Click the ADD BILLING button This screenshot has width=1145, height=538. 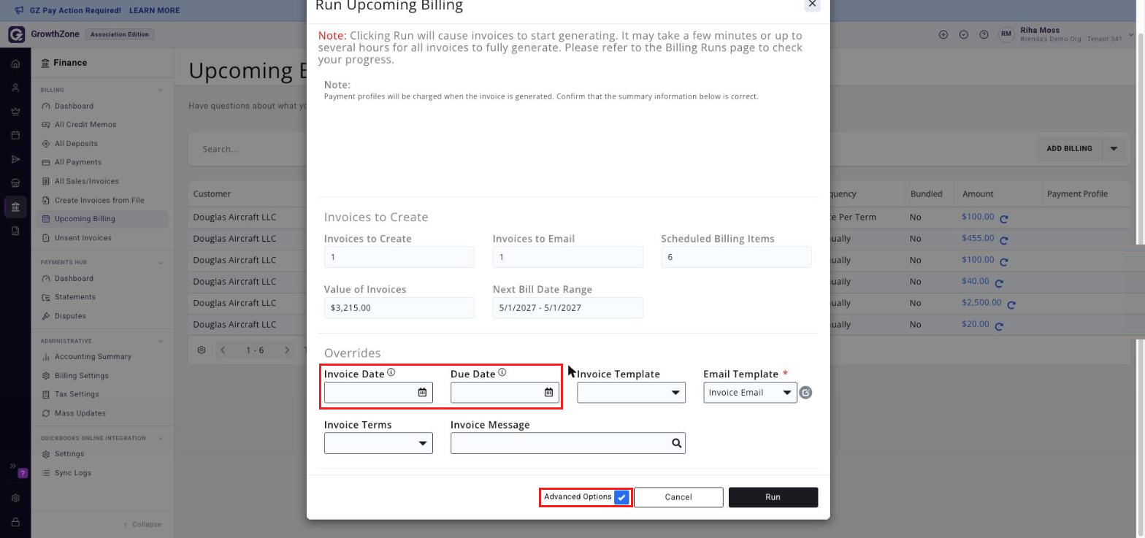click(1069, 149)
